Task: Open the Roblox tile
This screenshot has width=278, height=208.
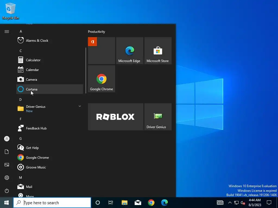Action: tap(116, 117)
